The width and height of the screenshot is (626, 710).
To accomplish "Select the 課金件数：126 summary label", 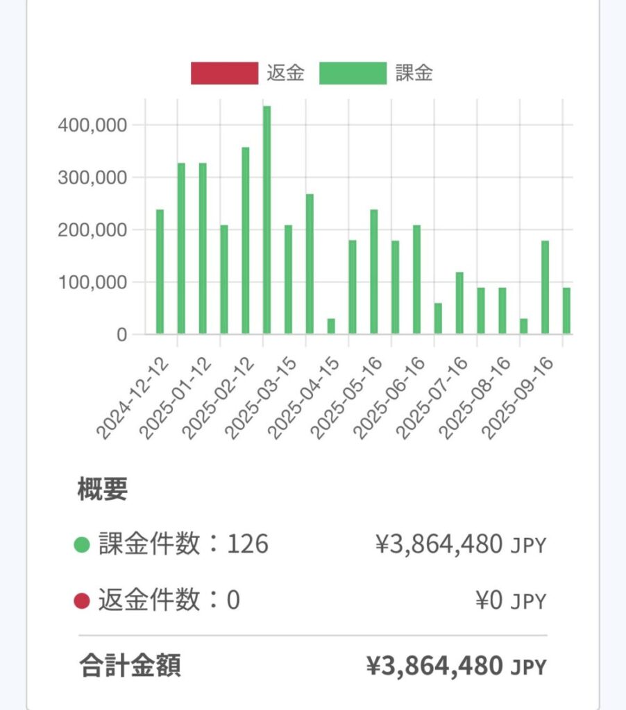I will 183,545.
